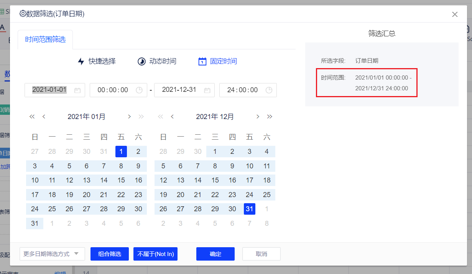472x274 pixels.
Task: Click the 不属于(Not In) button
Action: pyautogui.click(x=155, y=254)
